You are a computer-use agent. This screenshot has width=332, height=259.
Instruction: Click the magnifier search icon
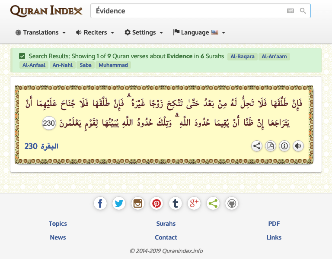pyautogui.click(x=303, y=11)
